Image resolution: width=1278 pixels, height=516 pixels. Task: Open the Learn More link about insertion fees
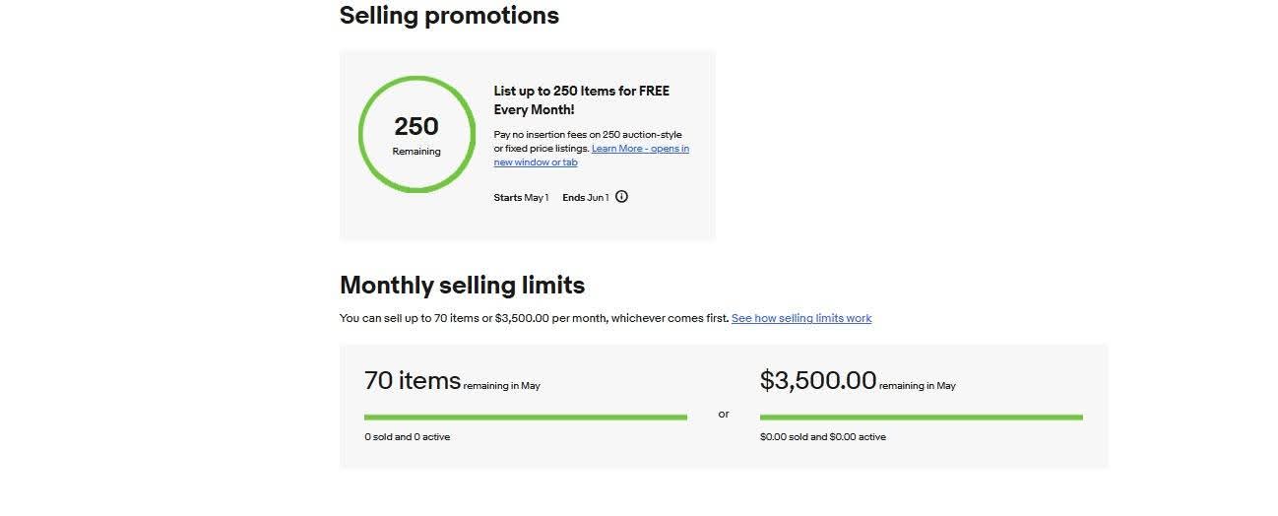pos(592,156)
